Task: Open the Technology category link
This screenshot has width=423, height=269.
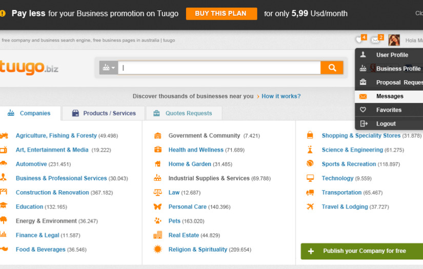Action: [x=337, y=178]
